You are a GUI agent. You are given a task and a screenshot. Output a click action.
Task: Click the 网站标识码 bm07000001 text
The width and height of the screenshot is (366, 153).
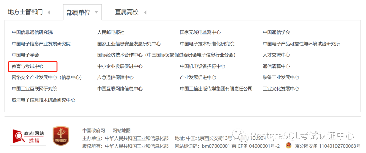click(202, 146)
